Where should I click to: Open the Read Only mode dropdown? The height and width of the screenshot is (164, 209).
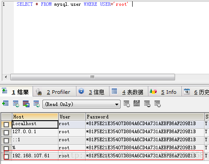point(82,104)
